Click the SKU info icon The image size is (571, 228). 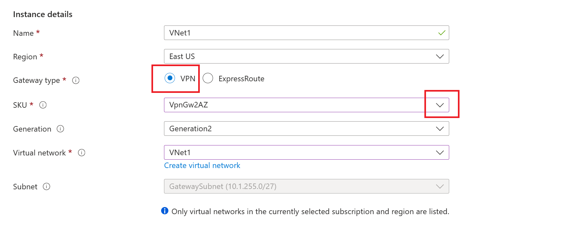43,105
